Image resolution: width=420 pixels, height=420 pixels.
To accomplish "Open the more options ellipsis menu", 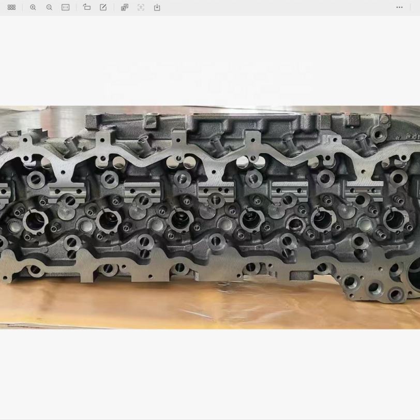I will pyautogui.click(x=399, y=7).
